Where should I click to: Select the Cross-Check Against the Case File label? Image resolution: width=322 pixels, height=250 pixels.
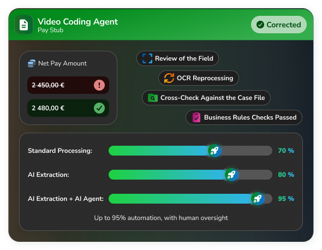click(x=212, y=98)
